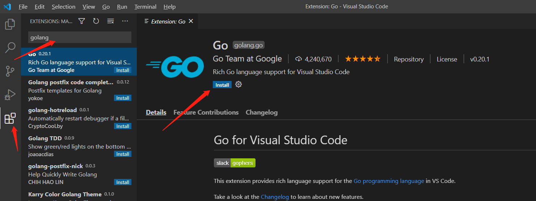This screenshot has width=536, height=201.
Task: Open the Selection menu
Action: (x=64, y=7)
